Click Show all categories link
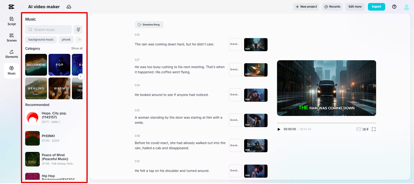The image size is (414, 184). point(77,48)
